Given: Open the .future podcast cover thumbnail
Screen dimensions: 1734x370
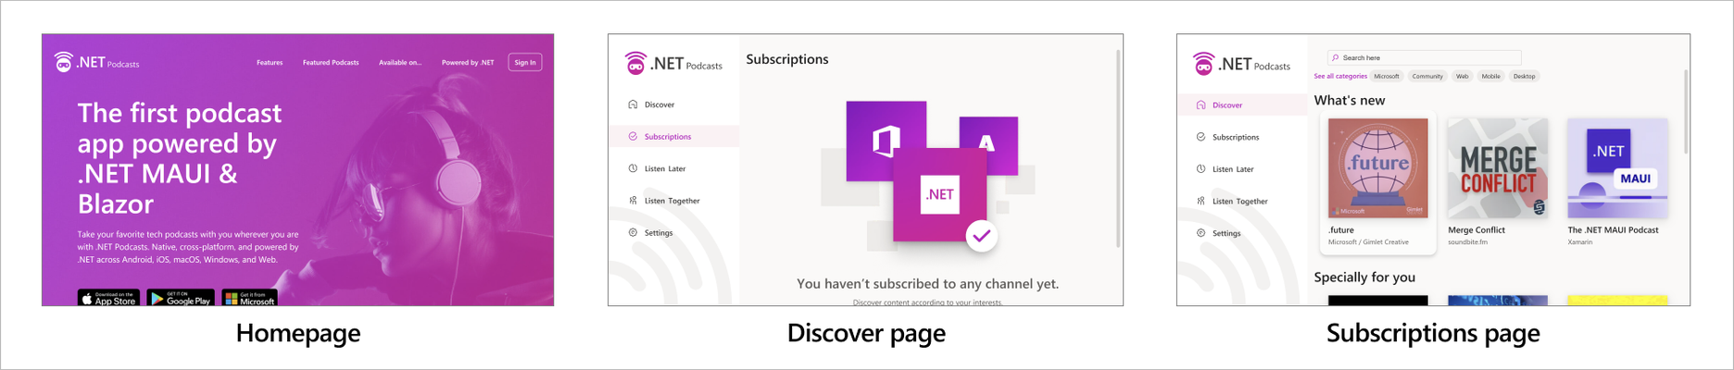Looking at the screenshot, I should pyautogui.click(x=1377, y=167).
